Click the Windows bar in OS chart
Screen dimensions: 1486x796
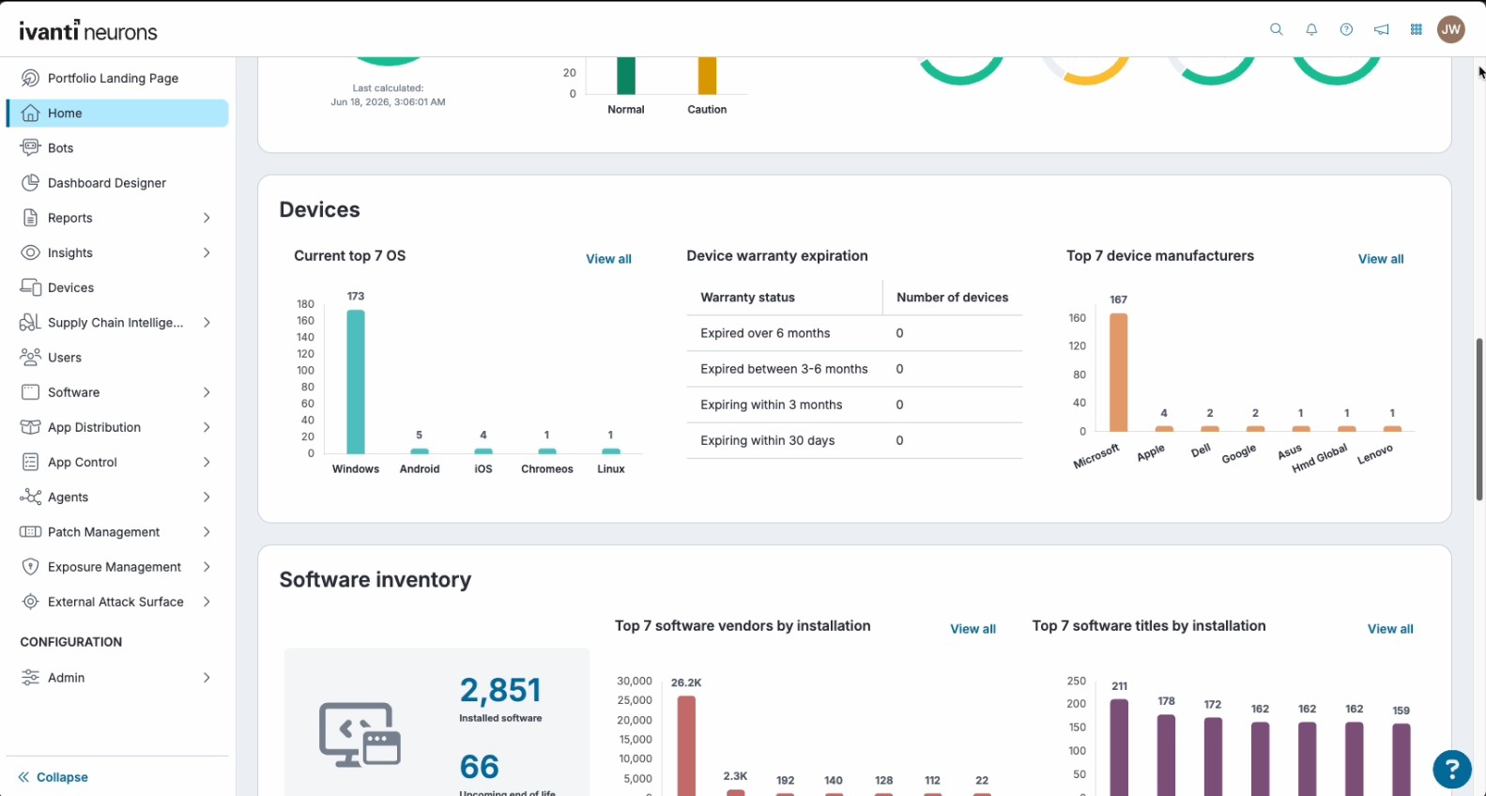[x=356, y=382]
